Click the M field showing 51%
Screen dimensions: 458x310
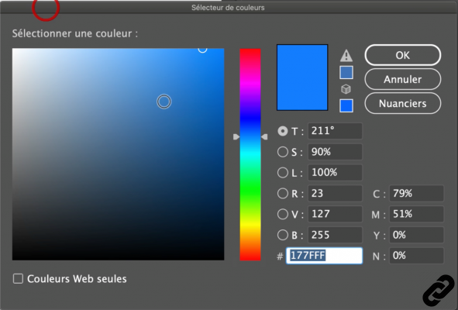click(x=416, y=214)
